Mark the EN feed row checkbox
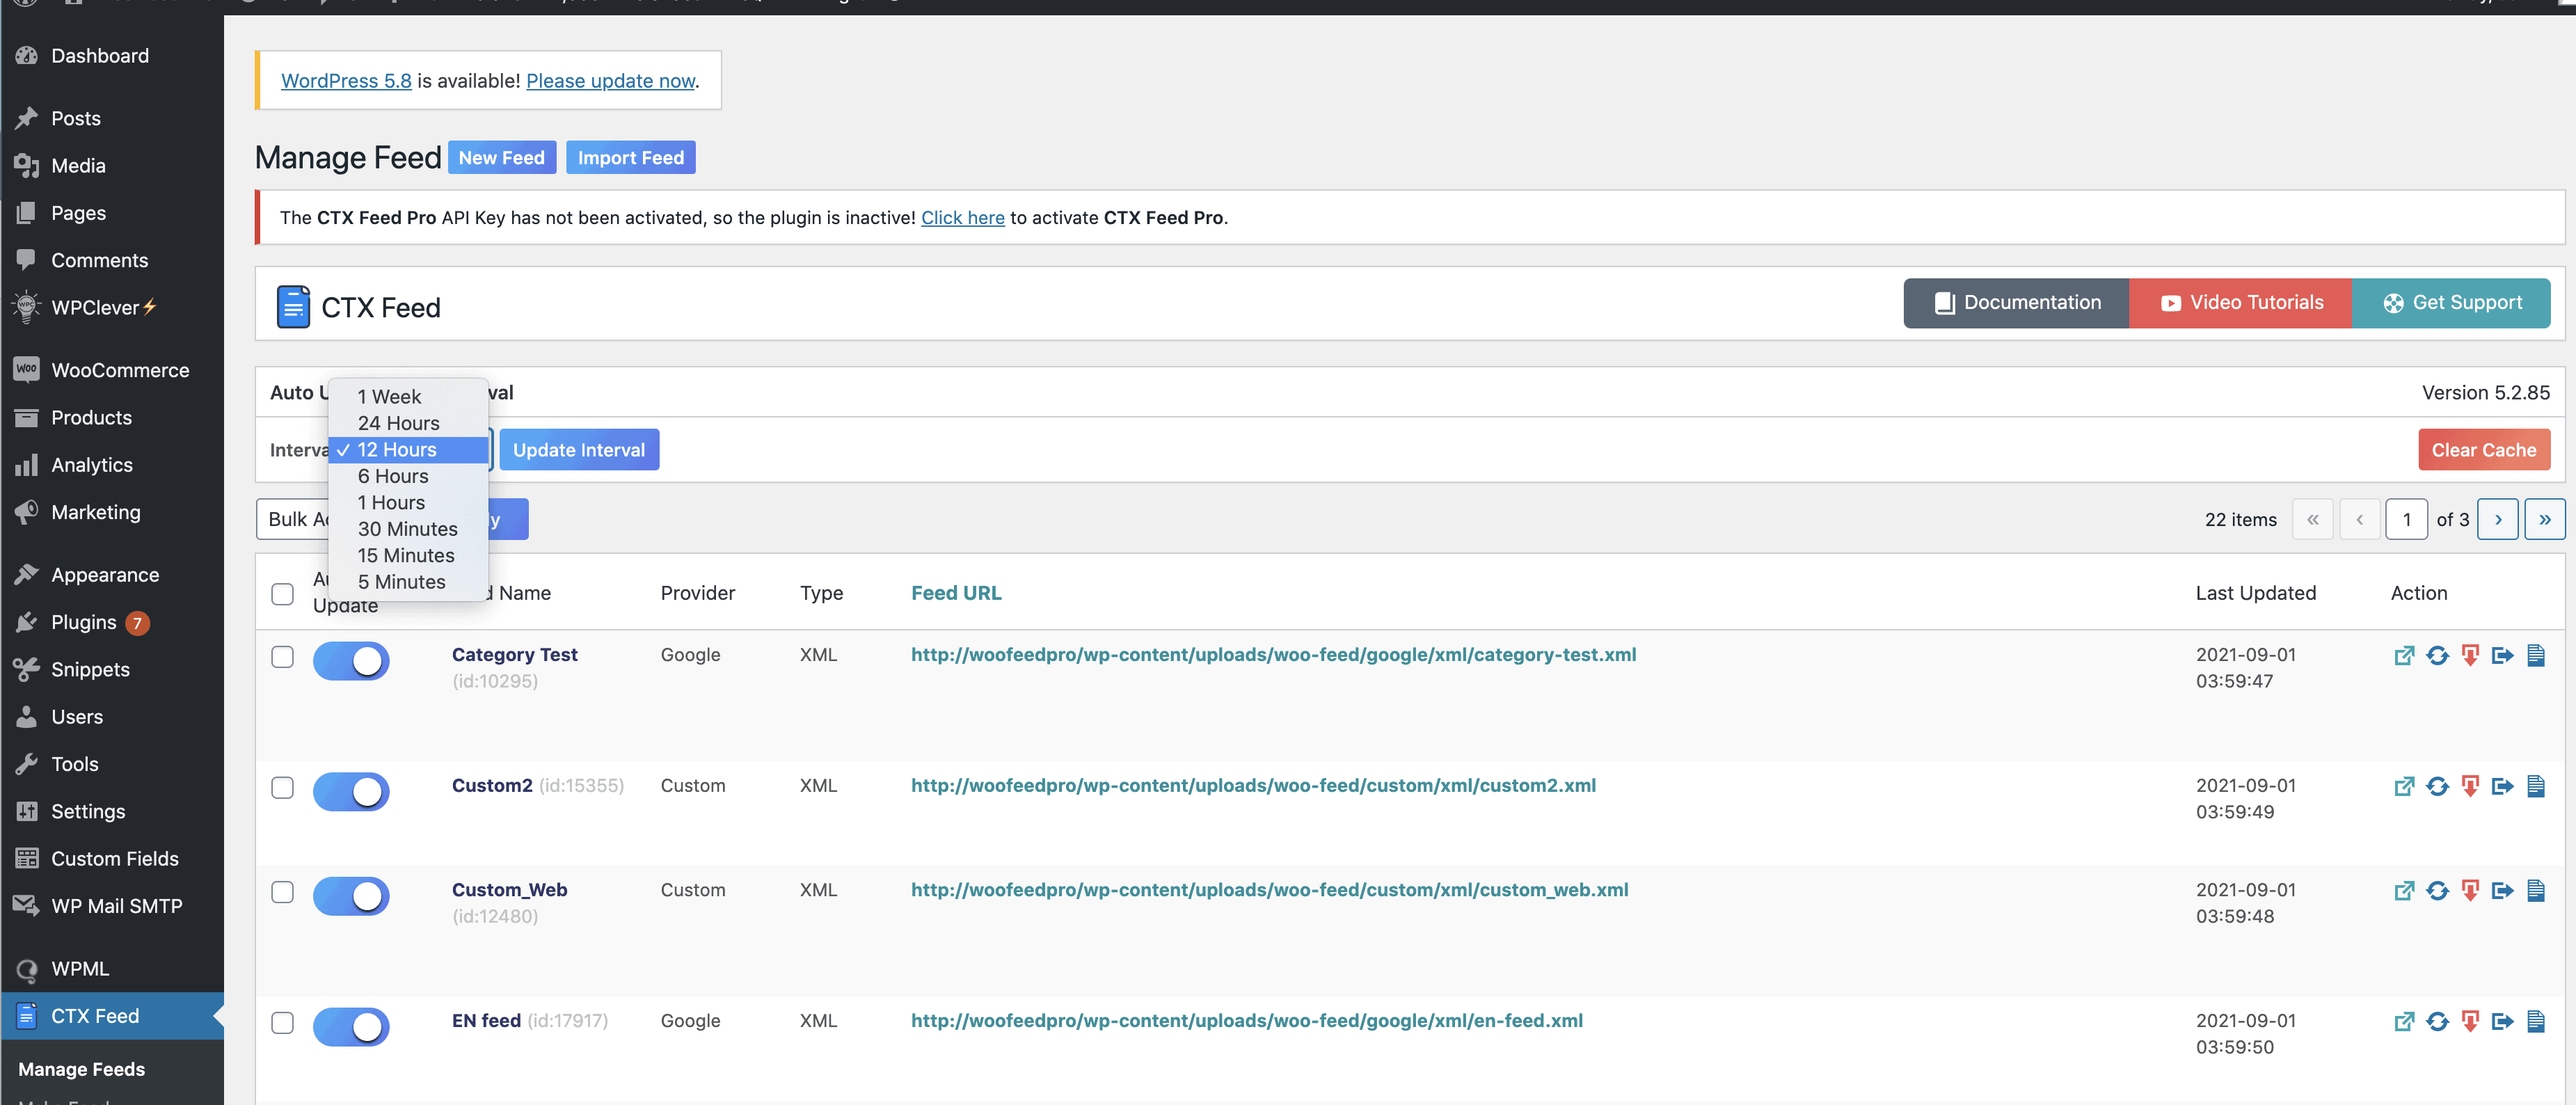This screenshot has height=1105, width=2576. tap(283, 1023)
